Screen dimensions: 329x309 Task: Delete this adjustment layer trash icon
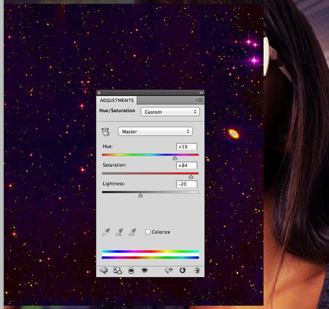pyautogui.click(x=197, y=270)
